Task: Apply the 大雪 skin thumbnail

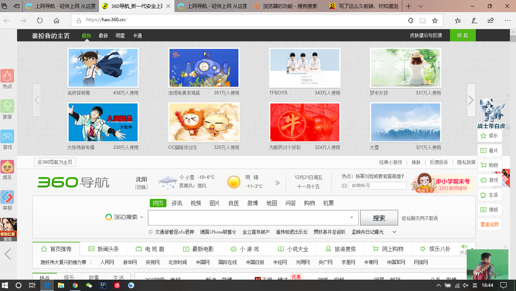Action: pyautogui.click(x=405, y=122)
